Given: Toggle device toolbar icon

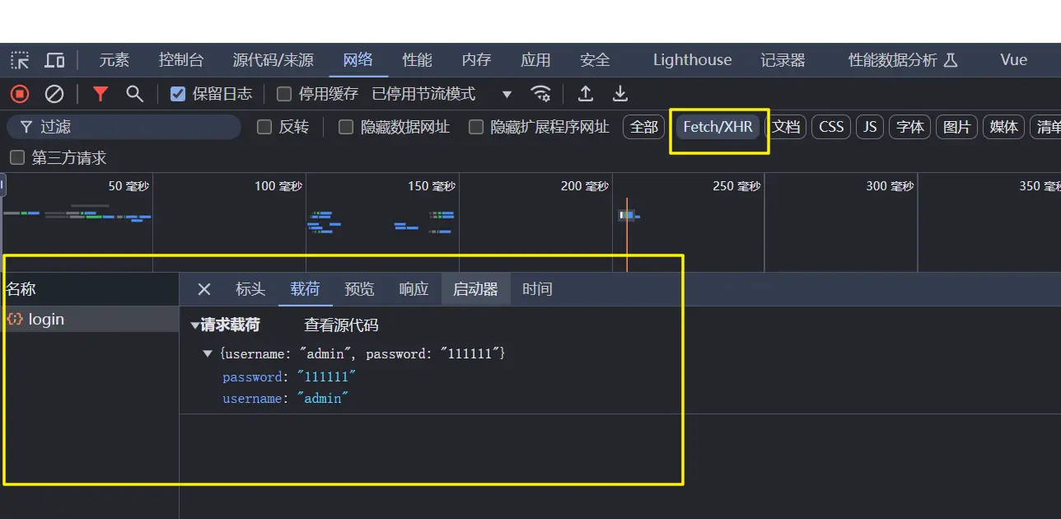Looking at the screenshot, I should [x=54, y=60].
